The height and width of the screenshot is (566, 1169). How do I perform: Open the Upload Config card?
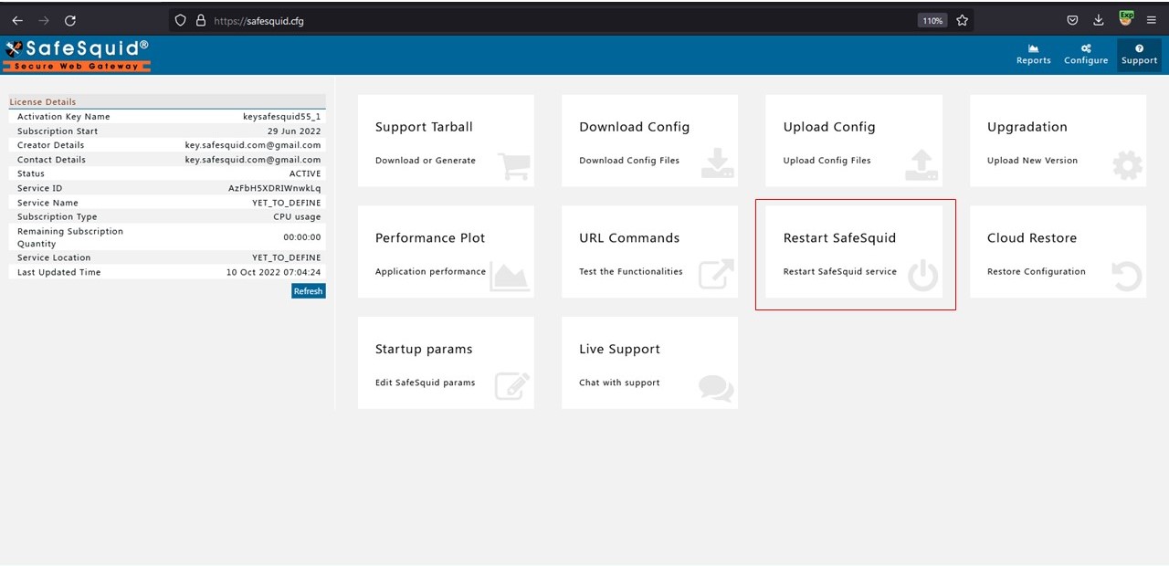click(854, 141)
